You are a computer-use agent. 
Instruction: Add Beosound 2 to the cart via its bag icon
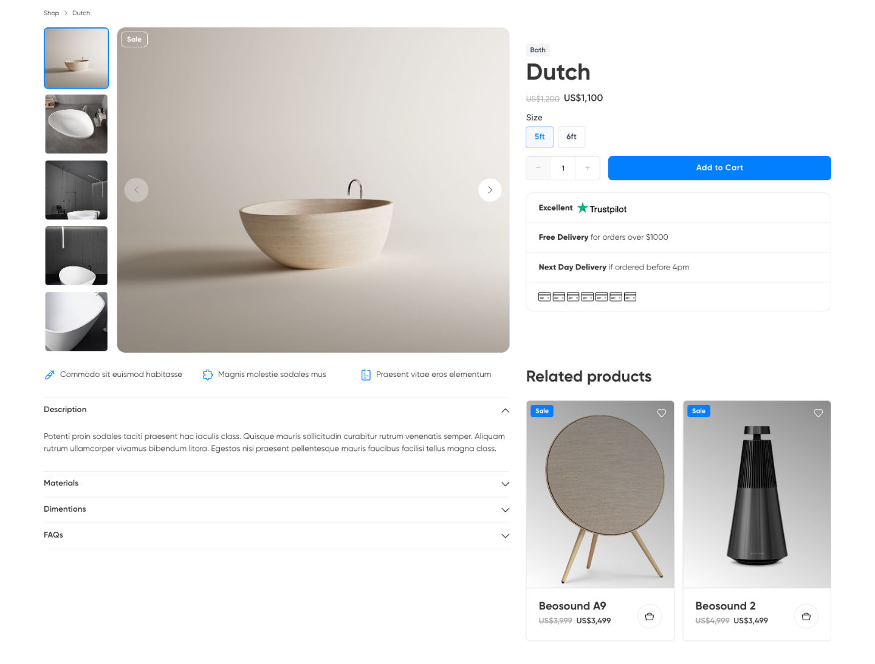[806, 616]
